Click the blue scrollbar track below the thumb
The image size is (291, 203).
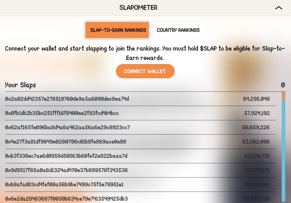283,149
